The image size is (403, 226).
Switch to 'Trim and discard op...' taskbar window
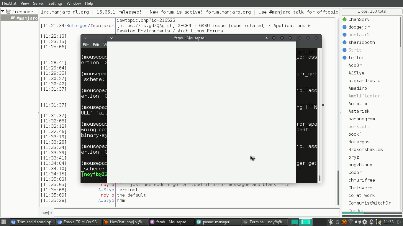pos(33,222)
